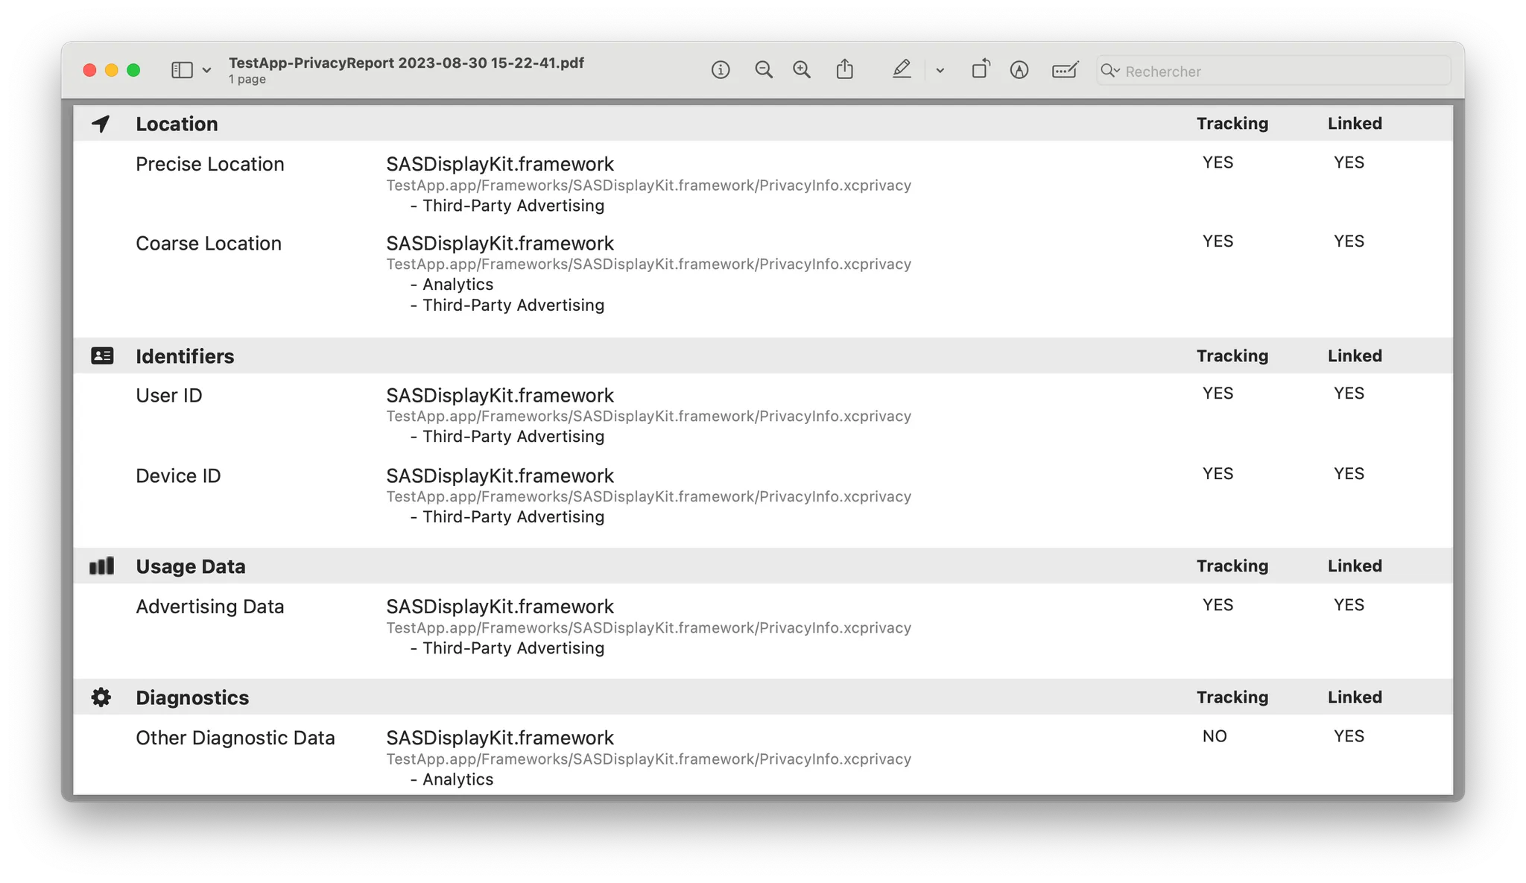Show the Markup toolbar
The width and height of the screenshot is (1526, 883).
(x=1019, y=70)
